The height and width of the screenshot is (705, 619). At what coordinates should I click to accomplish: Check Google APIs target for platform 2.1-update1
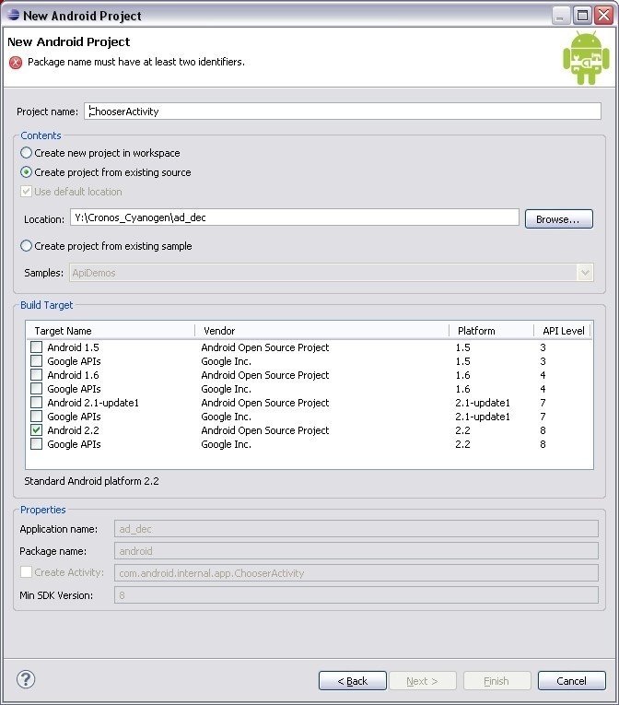[37, 417]
